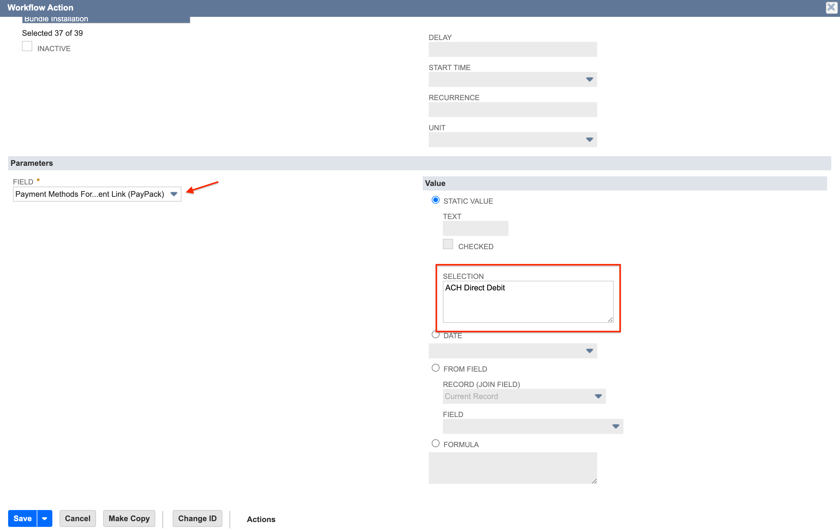Choose the FROM FIELD value option
This screenshot has width=840, height=532.
(x=435, y=368)
